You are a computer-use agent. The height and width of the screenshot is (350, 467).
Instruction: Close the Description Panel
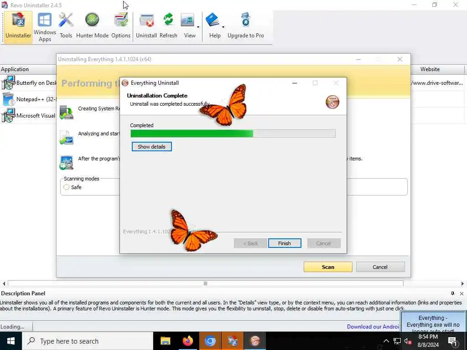point(462,293)
